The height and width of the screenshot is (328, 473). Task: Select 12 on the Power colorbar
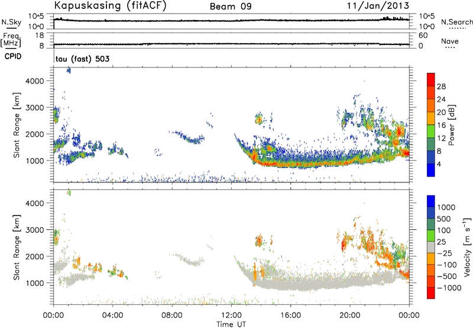[x=441, y=138]
